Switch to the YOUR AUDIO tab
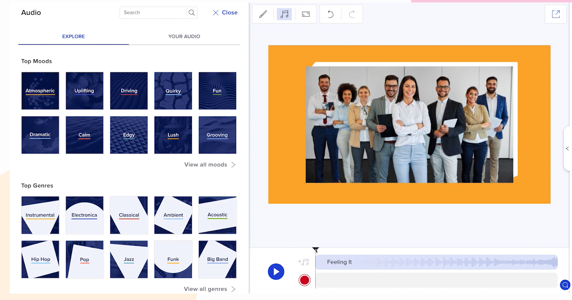 184,36
